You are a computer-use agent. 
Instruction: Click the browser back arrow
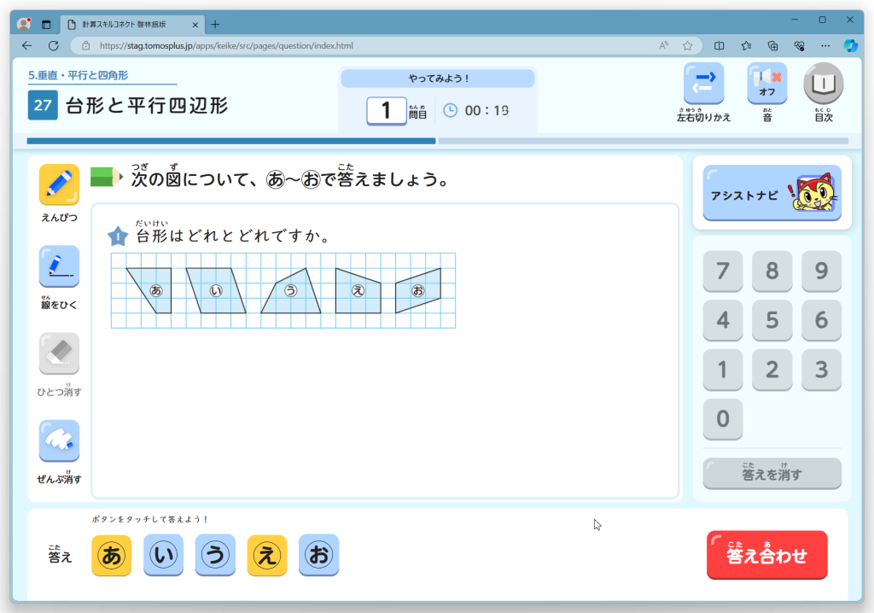(26, 46)
